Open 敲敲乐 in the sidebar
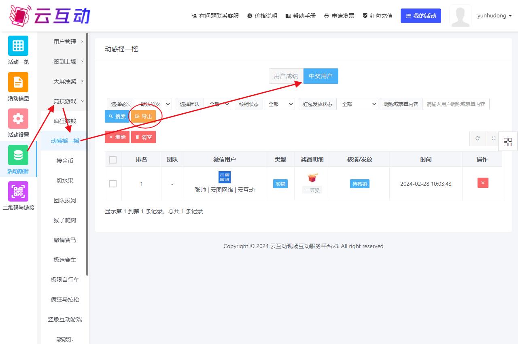 [65, 339]
